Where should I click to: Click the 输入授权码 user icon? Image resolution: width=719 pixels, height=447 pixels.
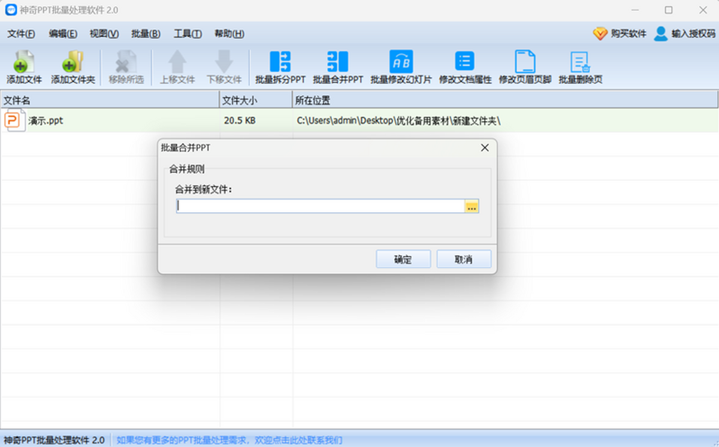pyautogui.click(x=660, y=34)
